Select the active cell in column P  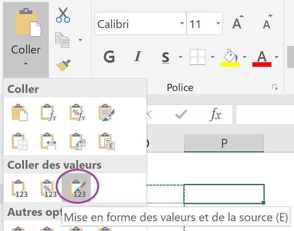[224, 194]
